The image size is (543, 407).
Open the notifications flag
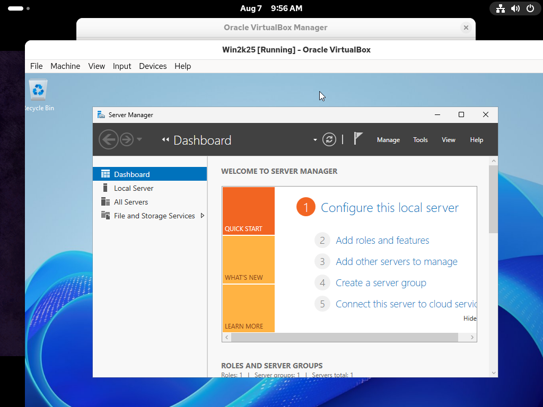point(358,139)
